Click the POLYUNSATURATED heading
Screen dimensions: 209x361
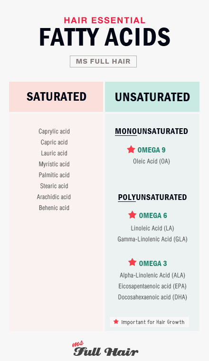point(152,197)
